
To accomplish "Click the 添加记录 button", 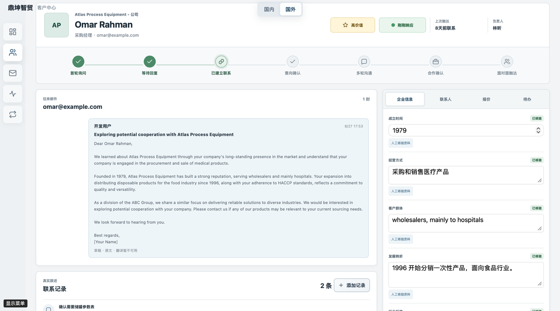I will click(352, 285).
